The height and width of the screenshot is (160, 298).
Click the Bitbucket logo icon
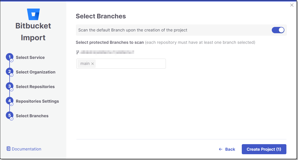pos(33,14)
